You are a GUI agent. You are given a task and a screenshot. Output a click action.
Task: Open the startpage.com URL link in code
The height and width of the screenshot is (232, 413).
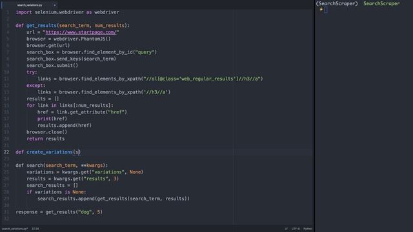coord(81,32)
